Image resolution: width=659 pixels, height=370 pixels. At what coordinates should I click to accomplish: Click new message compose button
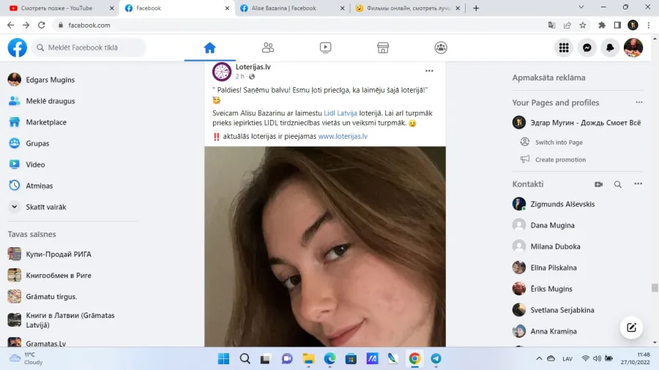631,328
